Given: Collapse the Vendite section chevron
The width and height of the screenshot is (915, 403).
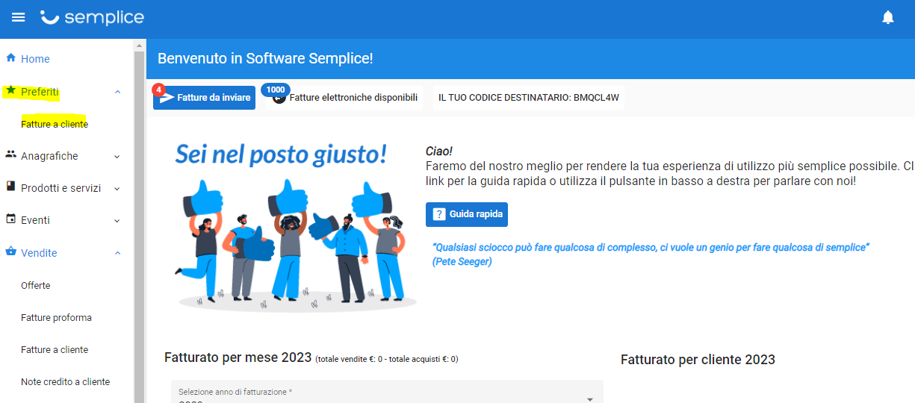Looking at the screenshot, I should click(117, 253).
